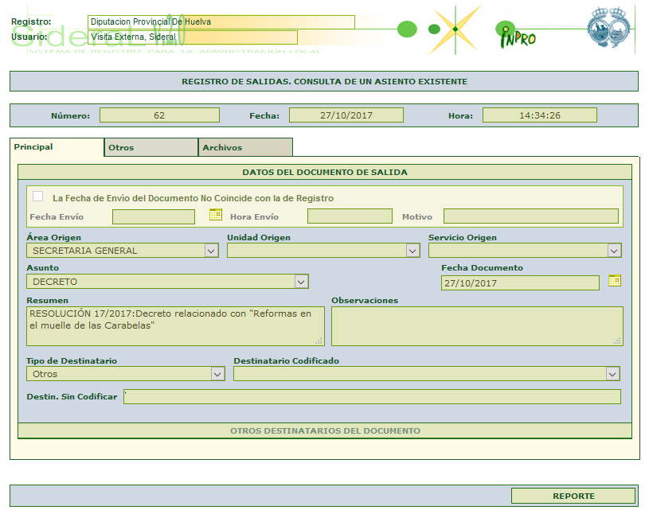
Task: Click the Observaciones text area resize handle
Action: coord(617,341)
